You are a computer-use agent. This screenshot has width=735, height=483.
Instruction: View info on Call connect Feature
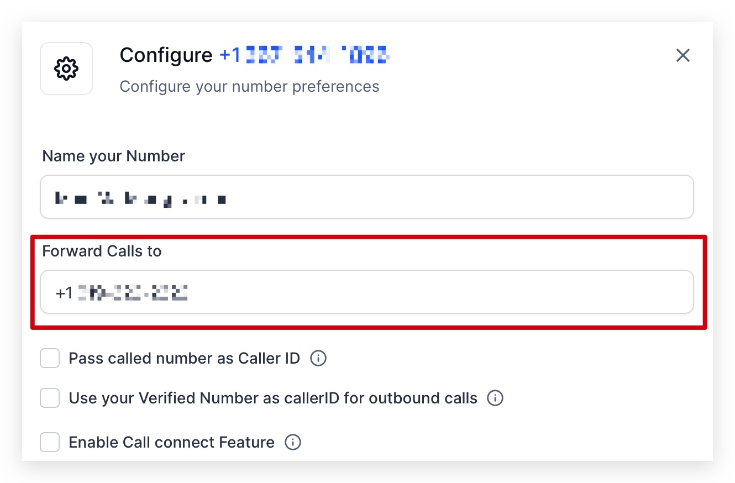click(292, 442)
